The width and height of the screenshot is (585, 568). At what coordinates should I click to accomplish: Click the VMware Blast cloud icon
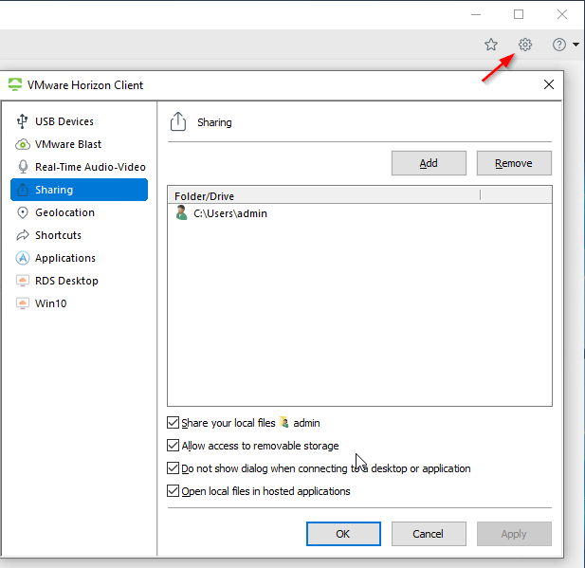[x=23, y=144]
